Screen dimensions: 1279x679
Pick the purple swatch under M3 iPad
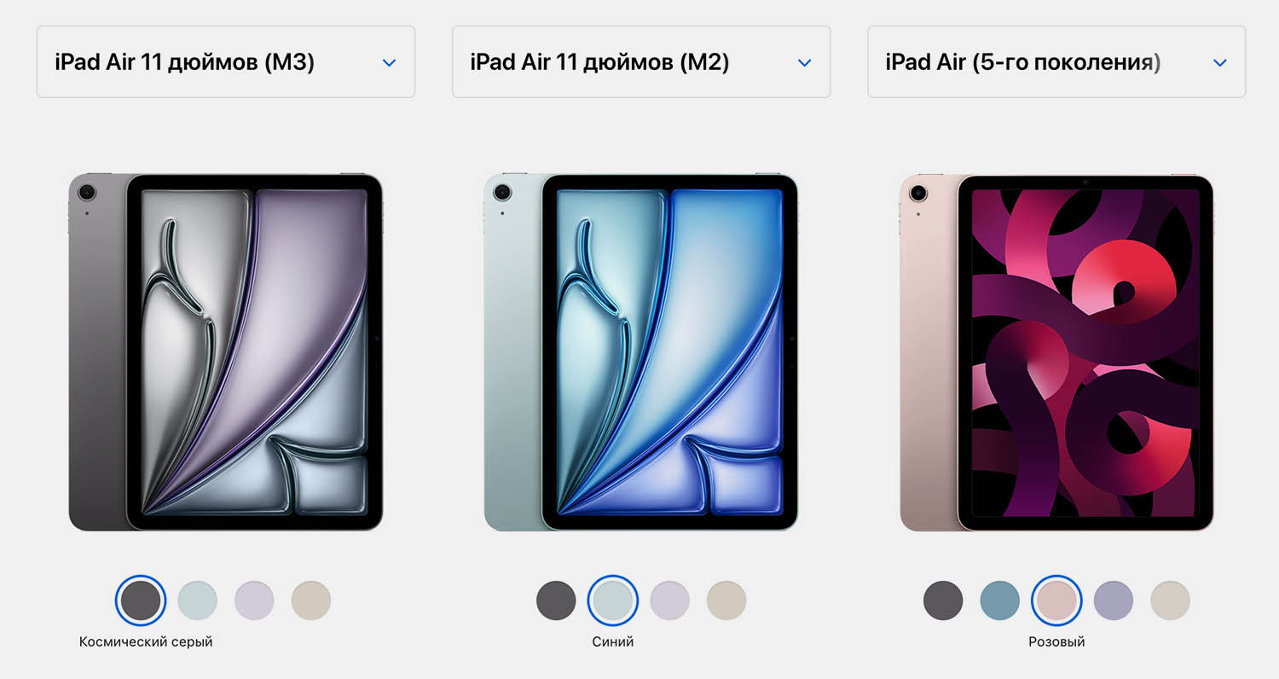coord(254,601)
